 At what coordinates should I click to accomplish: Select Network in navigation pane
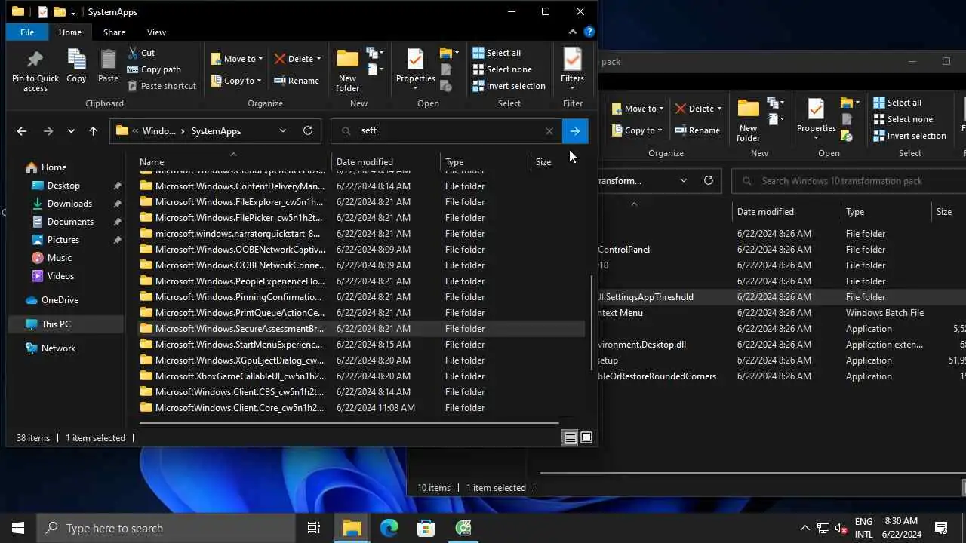[58, 348]
